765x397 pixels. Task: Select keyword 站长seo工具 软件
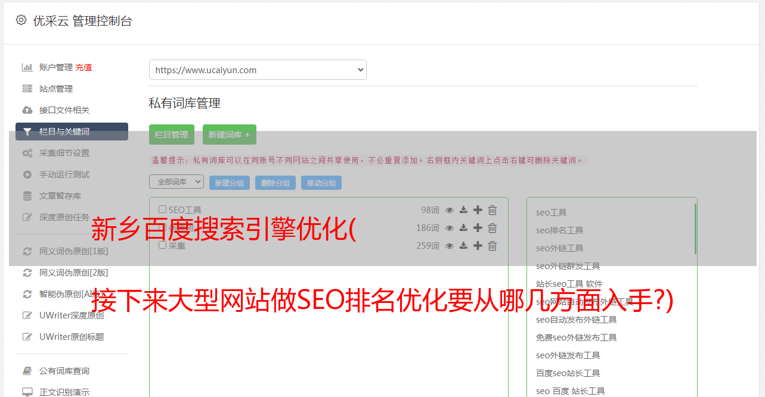point(569,284)
